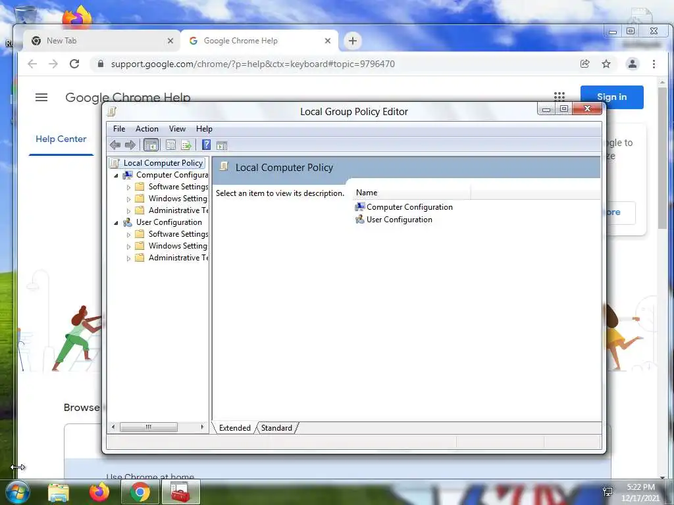Expand Software Settings under User Configuration

click(128, 235)
